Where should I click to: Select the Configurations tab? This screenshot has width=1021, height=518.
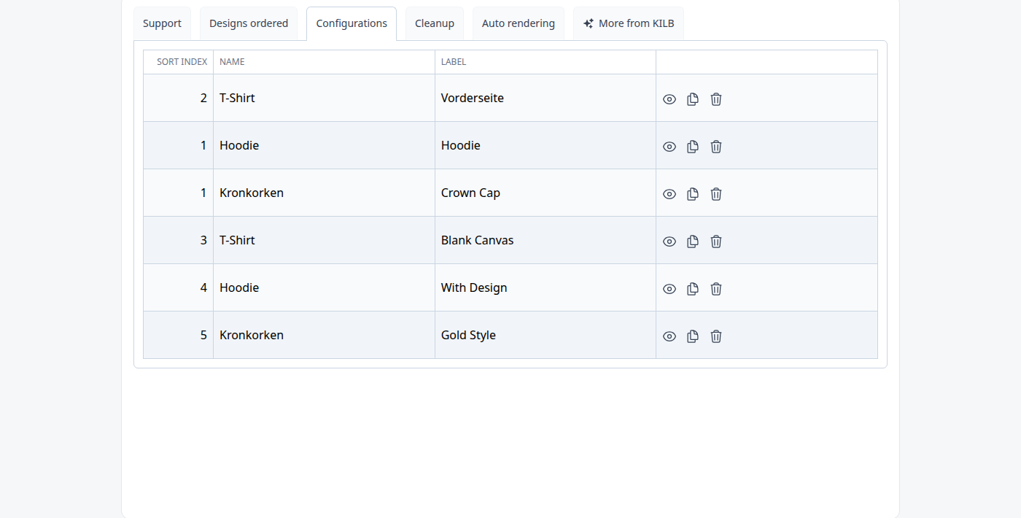pos(352,23)
